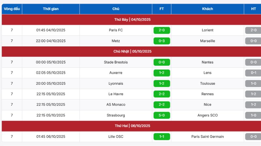The width and height of the screenshot is (261, 146).
Task: Open the Marseille team link
Action: coord(207,41)
